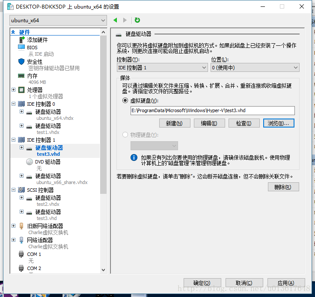Click the 检查(I) button
Screen dimensions: 315x297
point(244,123)
